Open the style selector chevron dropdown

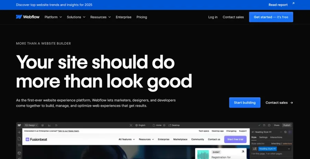[289, 149]
